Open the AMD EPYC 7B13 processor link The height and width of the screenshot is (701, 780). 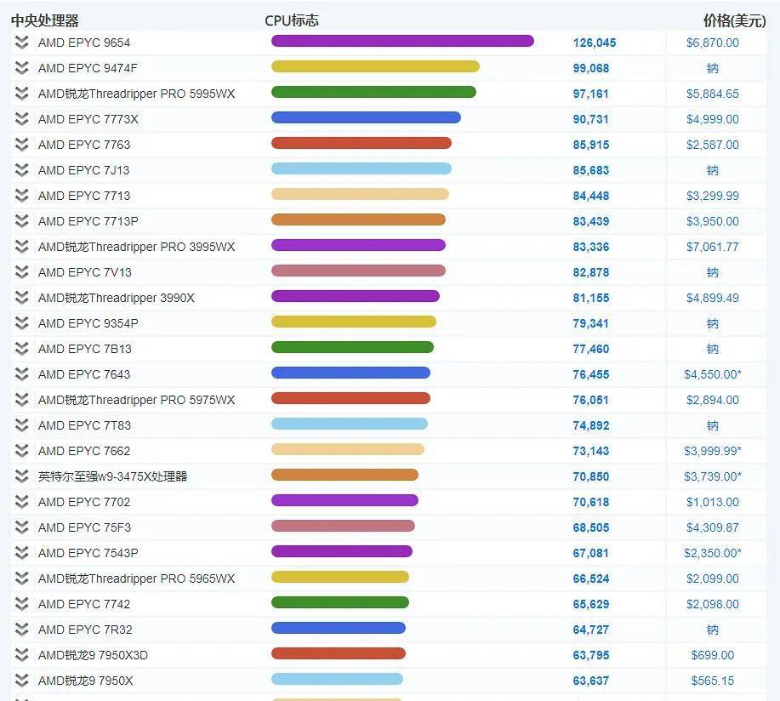tap(85, 349)
